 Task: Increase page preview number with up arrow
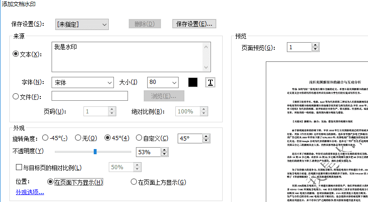pyautogui.click(x=315, y=45)
